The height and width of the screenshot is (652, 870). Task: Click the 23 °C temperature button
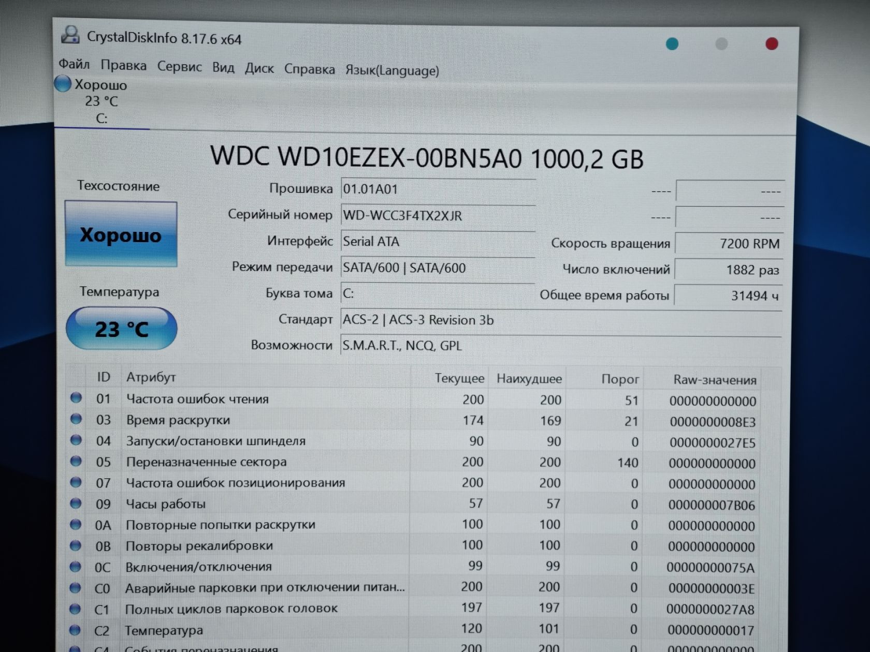(x=121, y=329)
